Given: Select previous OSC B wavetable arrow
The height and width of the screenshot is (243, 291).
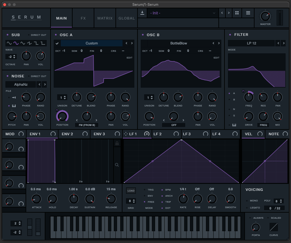Looking at the screenshot, I should coord(213,43).
